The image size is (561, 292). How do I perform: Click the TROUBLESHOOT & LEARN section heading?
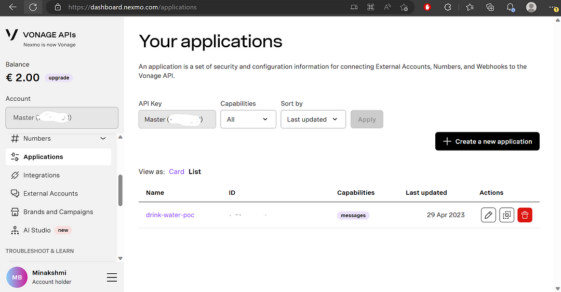coord(39,251)
